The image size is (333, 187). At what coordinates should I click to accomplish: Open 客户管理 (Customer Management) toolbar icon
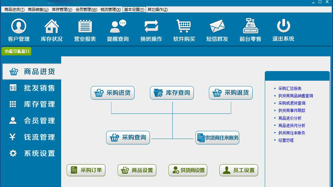point(18,30)
